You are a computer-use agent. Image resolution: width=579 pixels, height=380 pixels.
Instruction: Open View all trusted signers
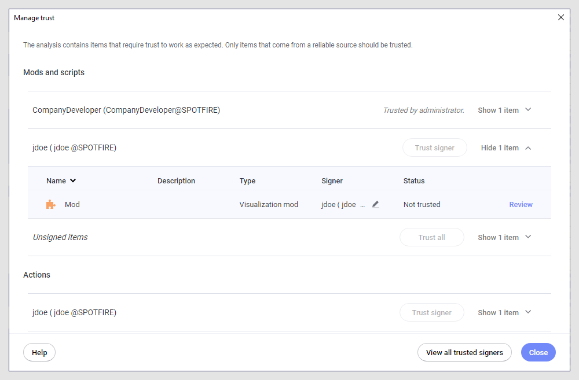(464, 352)
